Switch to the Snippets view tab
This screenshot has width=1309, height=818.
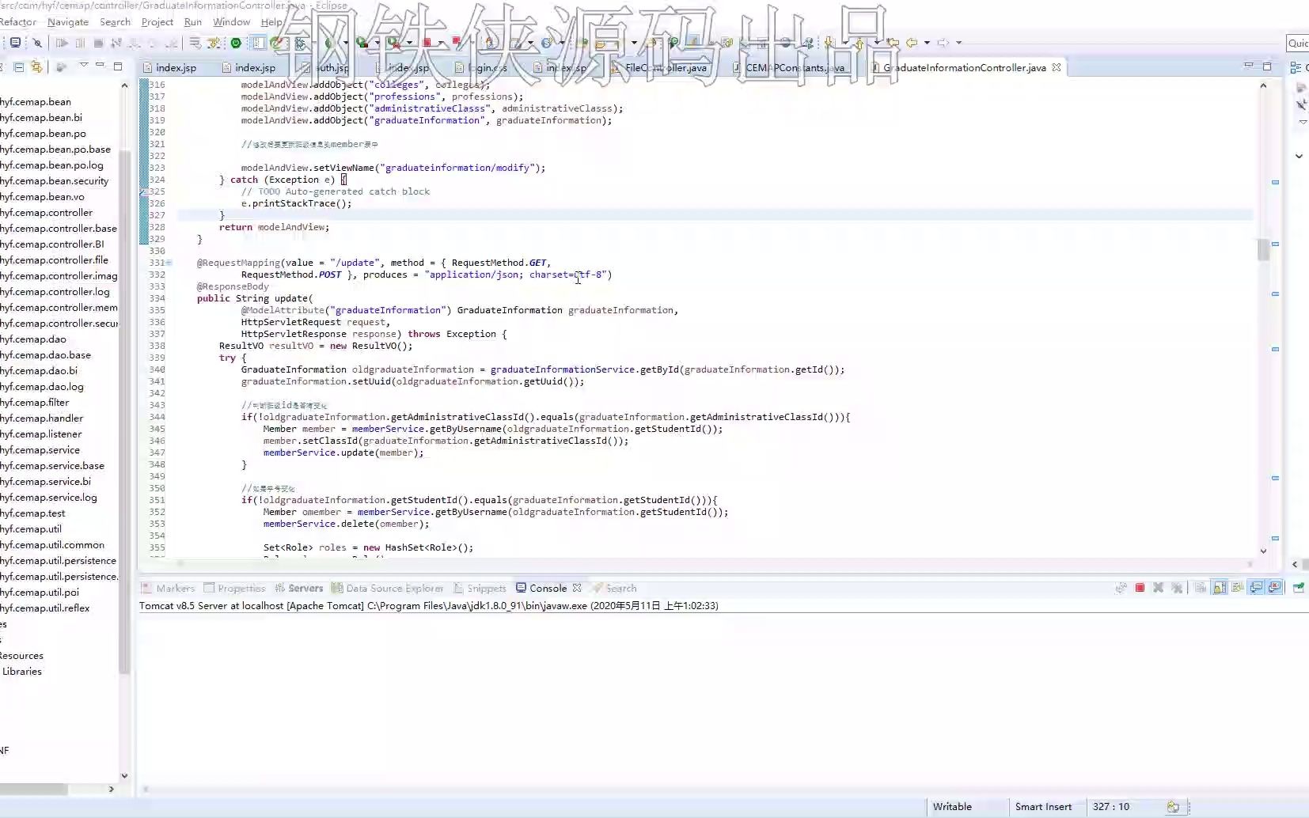pos(480,589)
